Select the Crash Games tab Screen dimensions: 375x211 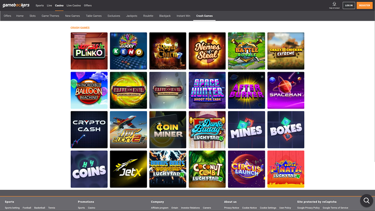tap(204, 16)
